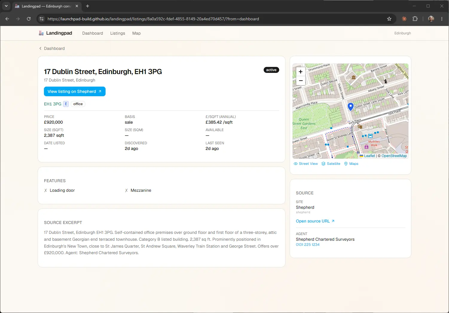Go back via the Dashboard breadcrumb
Viewport: 449px width, 313px height.
(x=52, y=48)
